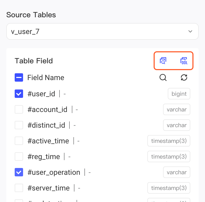The height and width of the screenshot is (202, 205).
Task: Click the Table Field heading
Action: pyautogui.click(x=34, y=61)
